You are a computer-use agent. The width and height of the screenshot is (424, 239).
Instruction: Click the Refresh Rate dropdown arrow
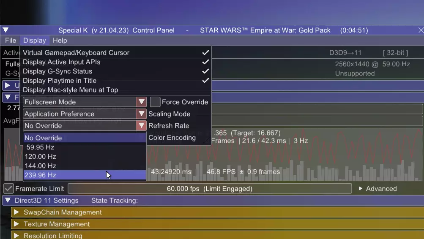pyautogui.click(x=141, y=125)
